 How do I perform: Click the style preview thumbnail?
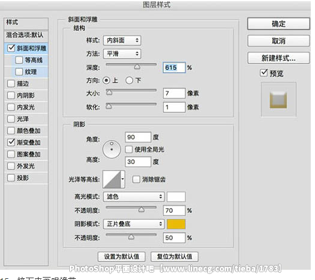pyautogui.click(x=278, y=99)
